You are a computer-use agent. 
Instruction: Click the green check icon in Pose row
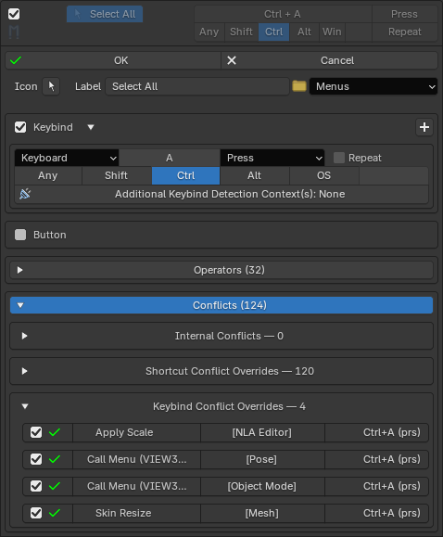55,459
